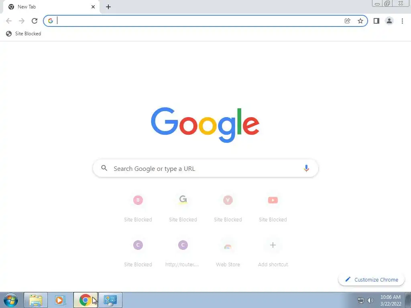This screenshot has height=308, width=411.
Task: Open the http://router shortcut
Action: (183, 253)
